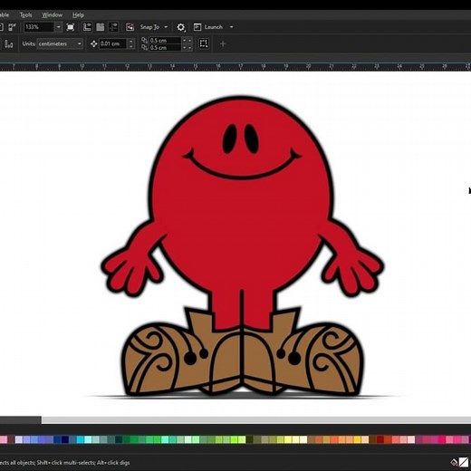Pick the dark olive swatch in the palette
The width and height of the screenshot is (471, 471).
(250, 439)
